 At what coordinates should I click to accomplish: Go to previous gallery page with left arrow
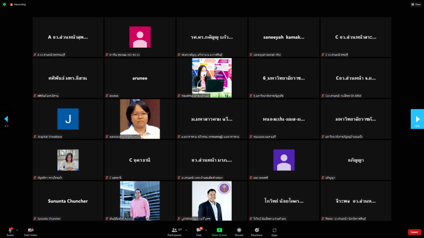pos(6,119)
